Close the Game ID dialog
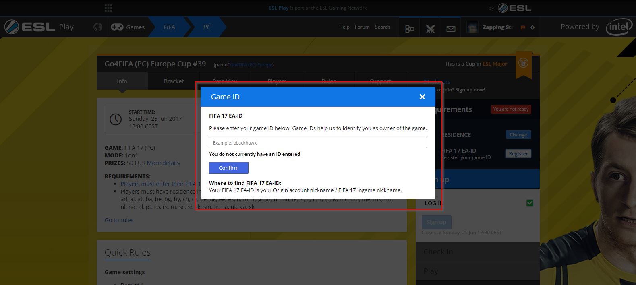The width and height of the screenshot is (636, 285). click(x=422, y=97)
